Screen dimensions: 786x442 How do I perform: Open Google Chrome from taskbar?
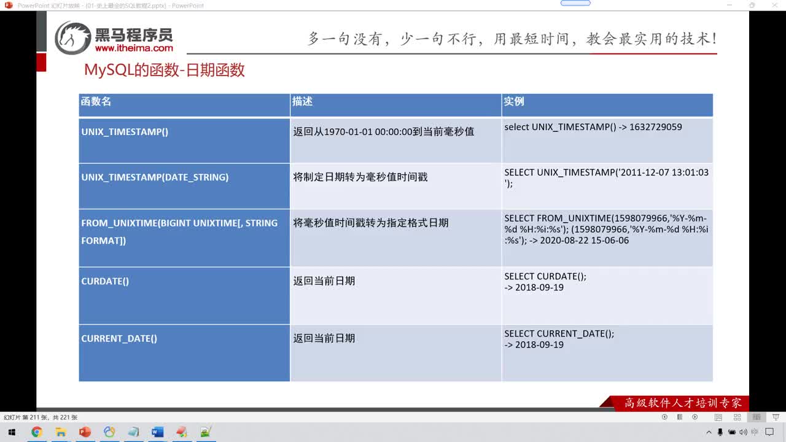click(x=36, y=432)
